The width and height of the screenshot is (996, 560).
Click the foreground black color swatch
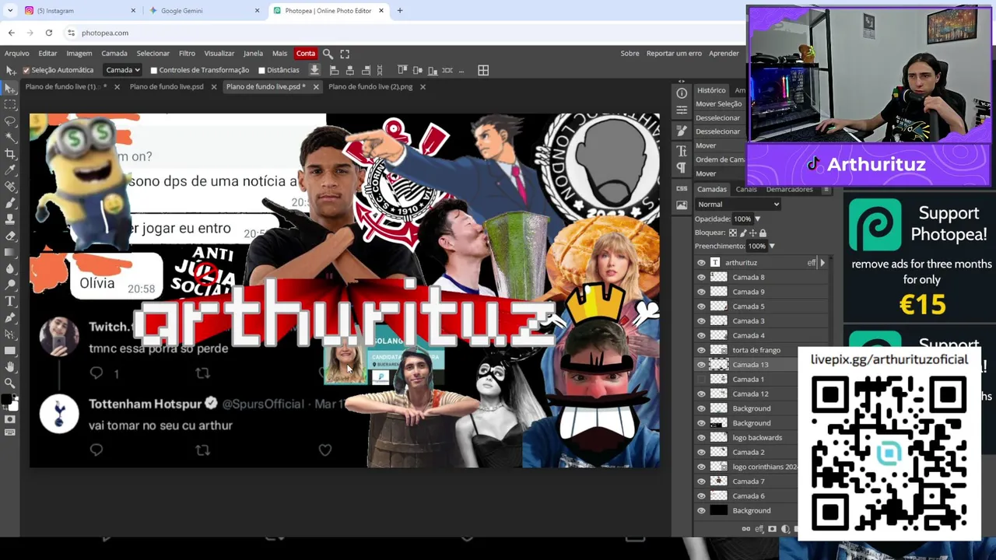pyautogui.click(x=6, y=400)
